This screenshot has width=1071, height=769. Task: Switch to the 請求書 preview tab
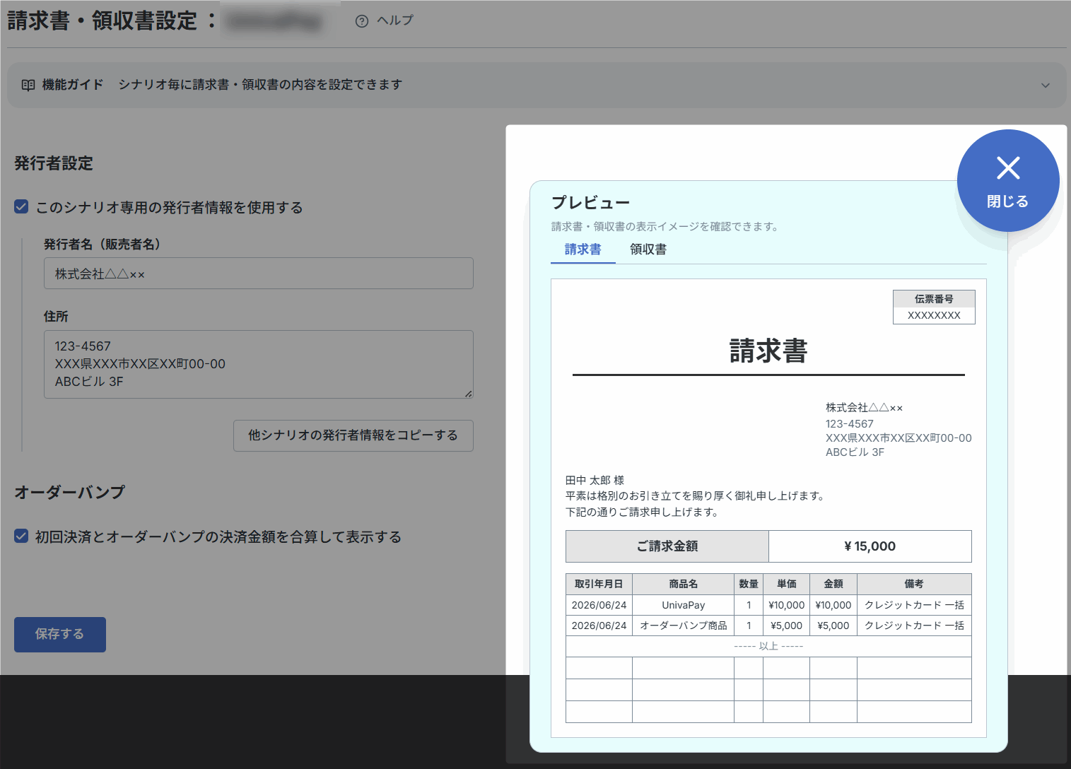tap(583, 250)
